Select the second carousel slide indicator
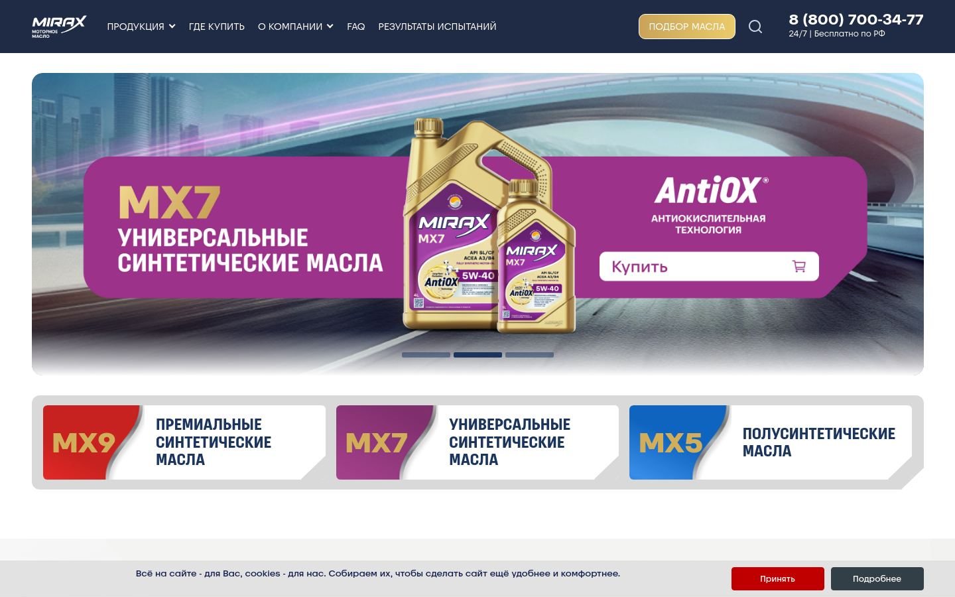This screenshot has height=597, width=955. 477,355
